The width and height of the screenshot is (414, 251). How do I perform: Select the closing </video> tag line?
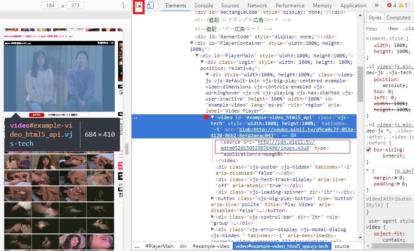click(x=227, y=160)
